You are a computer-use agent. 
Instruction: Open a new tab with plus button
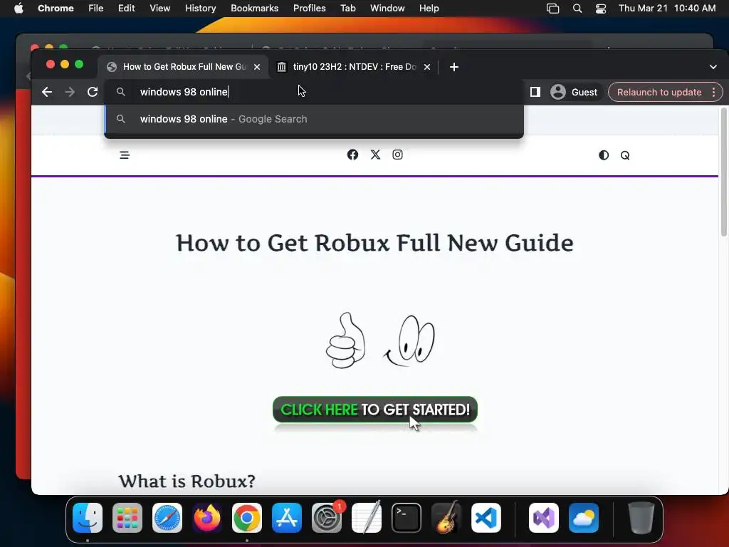click(454, 67)
